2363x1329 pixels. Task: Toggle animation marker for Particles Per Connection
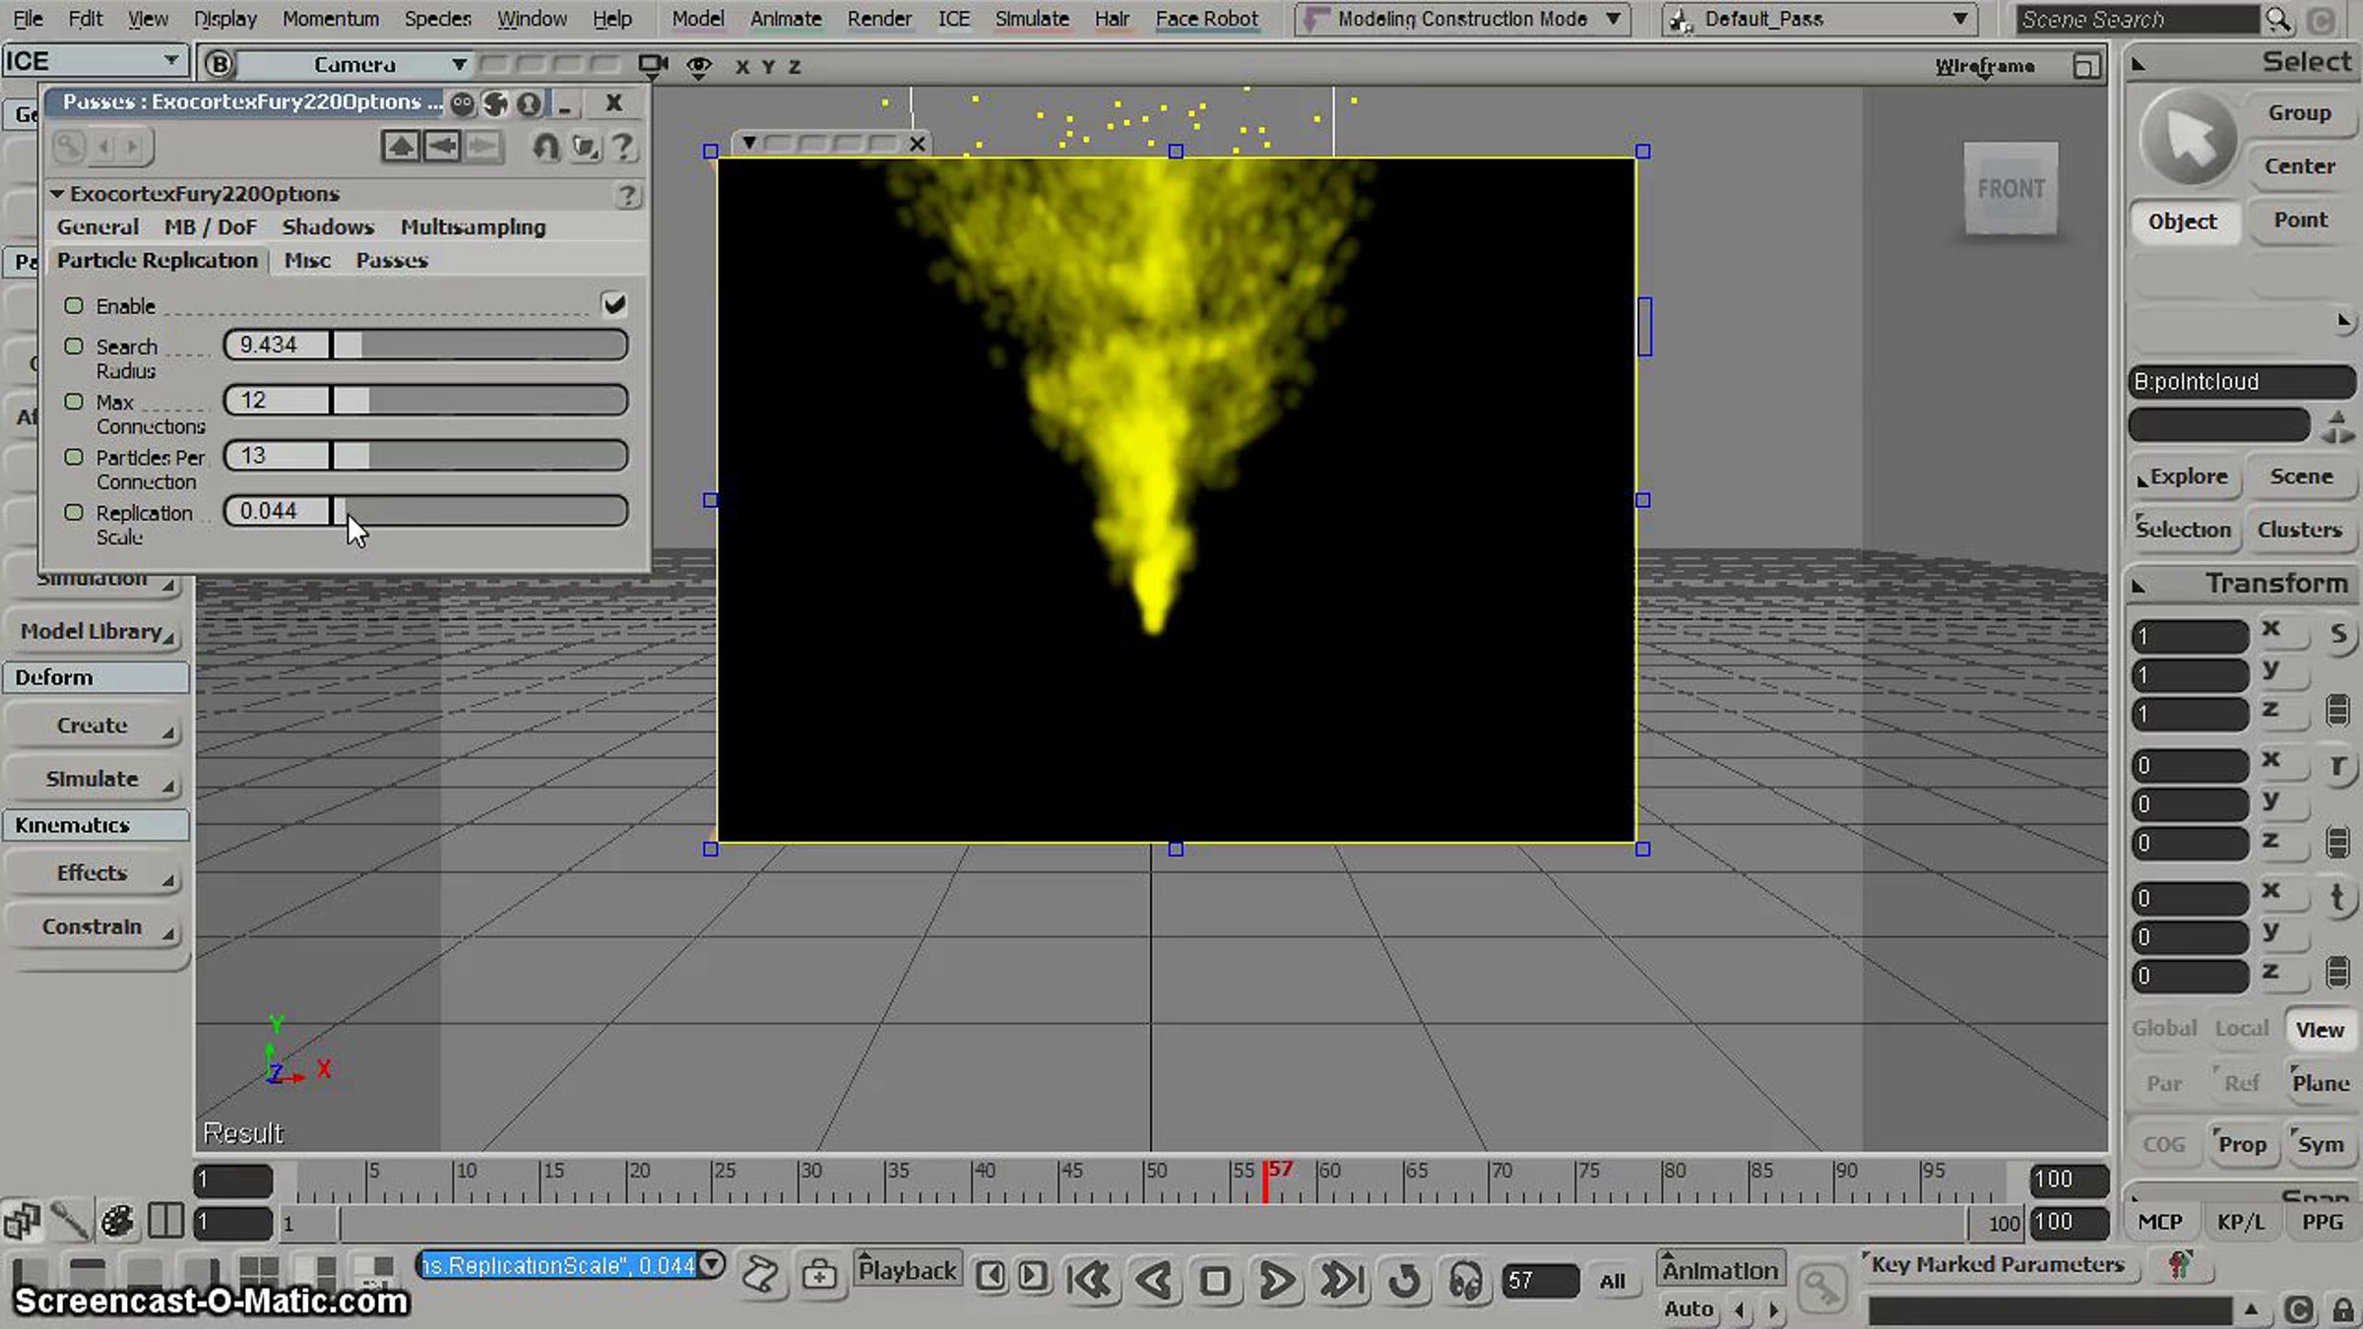pos(74,456)
